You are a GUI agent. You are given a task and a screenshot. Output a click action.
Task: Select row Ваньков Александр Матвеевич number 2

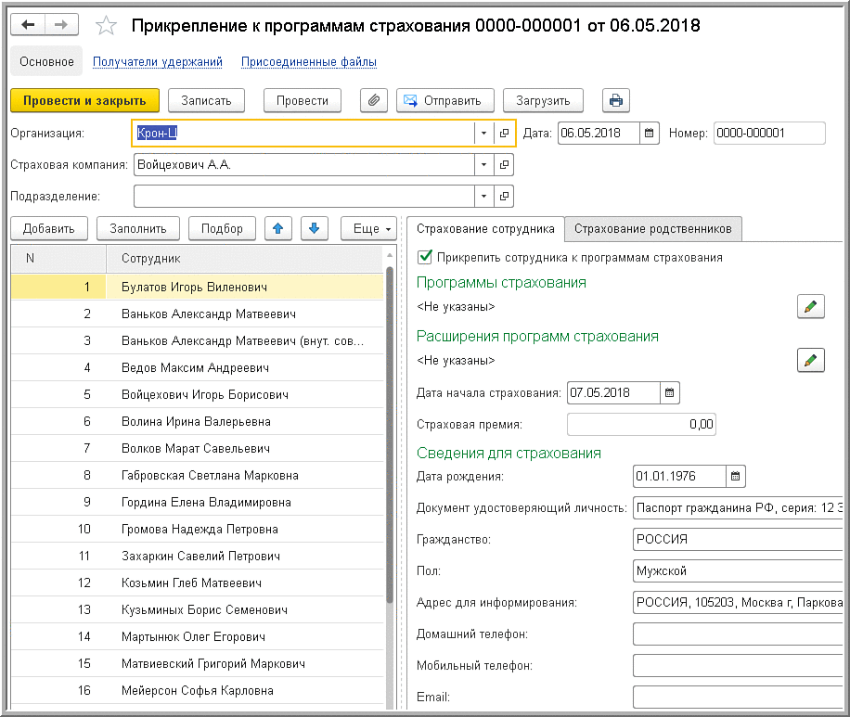(197, 314)
